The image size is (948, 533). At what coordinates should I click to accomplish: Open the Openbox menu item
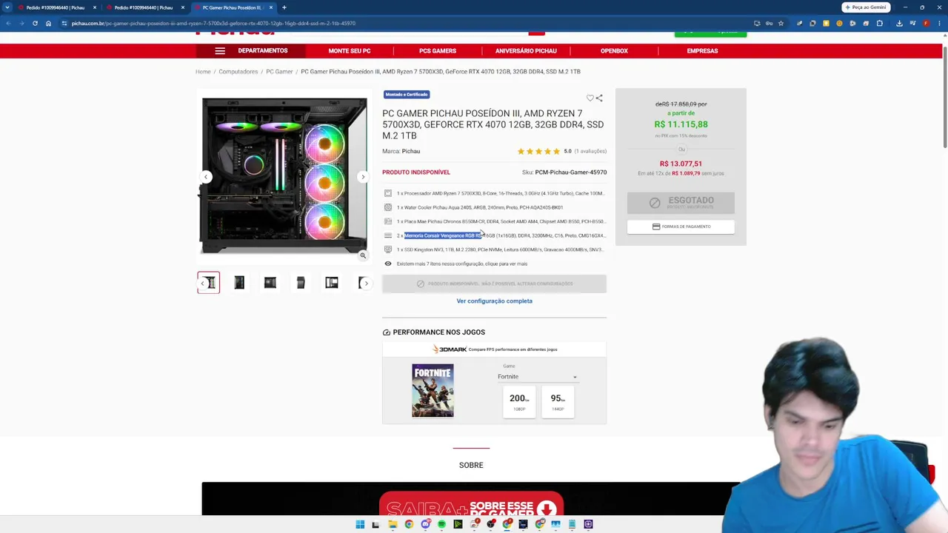coord(614,51)
